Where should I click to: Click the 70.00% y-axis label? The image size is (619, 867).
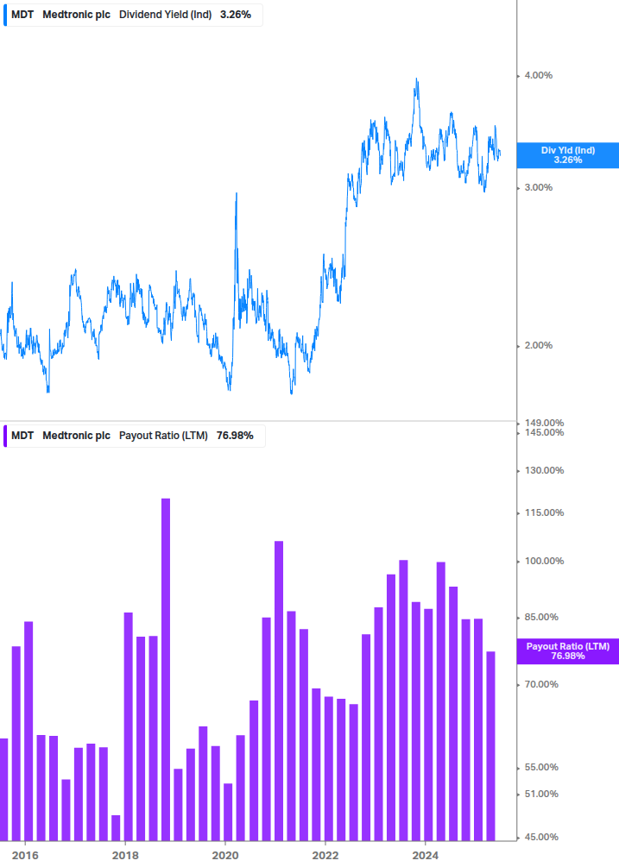coord(541,684)
